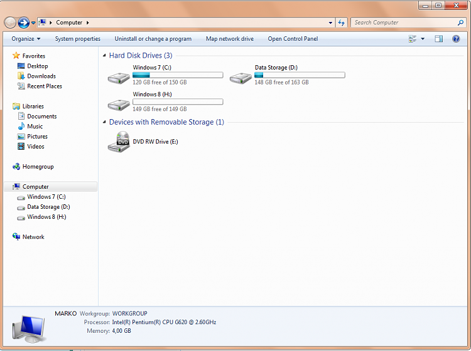This screenshot has width=471, height=351.
Task: Click the Hard Disk Drives (3) header
Action: pos(141,55)
